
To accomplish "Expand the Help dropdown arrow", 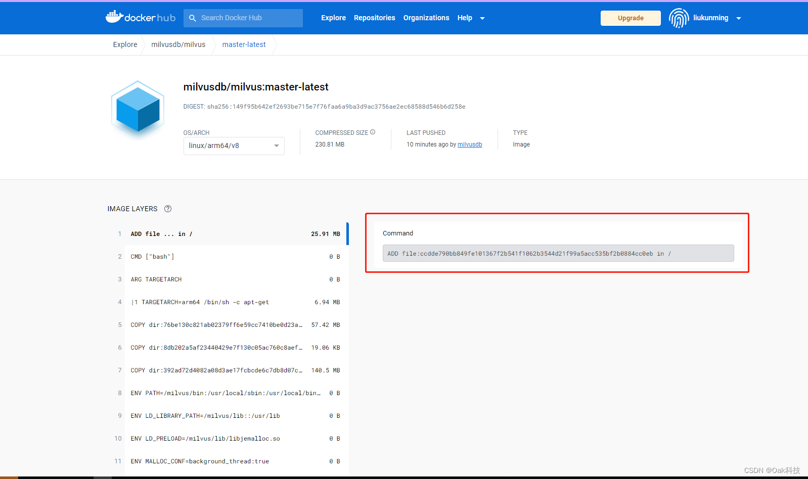I will point(482,18).
